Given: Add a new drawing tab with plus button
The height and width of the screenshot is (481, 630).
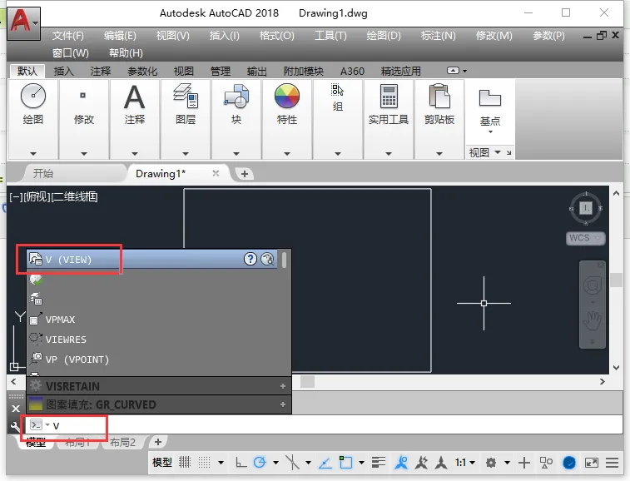Looking at the screenshot, I should pyautogui.click(x=245, y=174).
